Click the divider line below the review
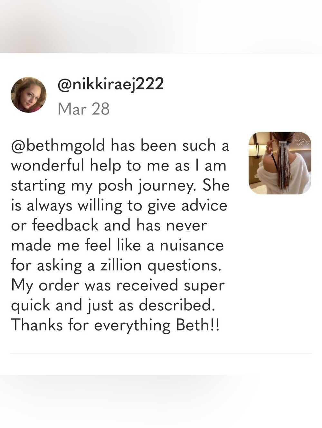 point(161,353)
